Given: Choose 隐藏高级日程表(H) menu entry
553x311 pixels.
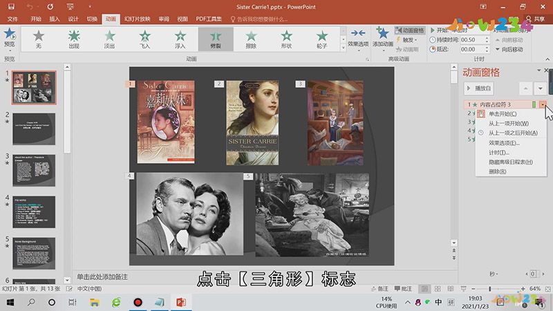Looking at the screenshot, I should pyautogui.click(x=510, y=162).
